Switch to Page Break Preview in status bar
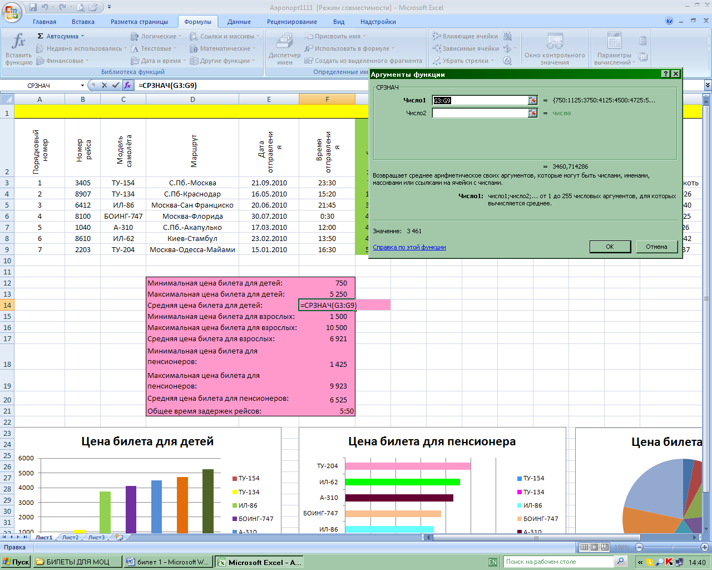The height and width of the screenshot is (570, 712). click(605, 547)
